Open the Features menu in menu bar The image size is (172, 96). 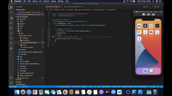[x=46, y=1]
